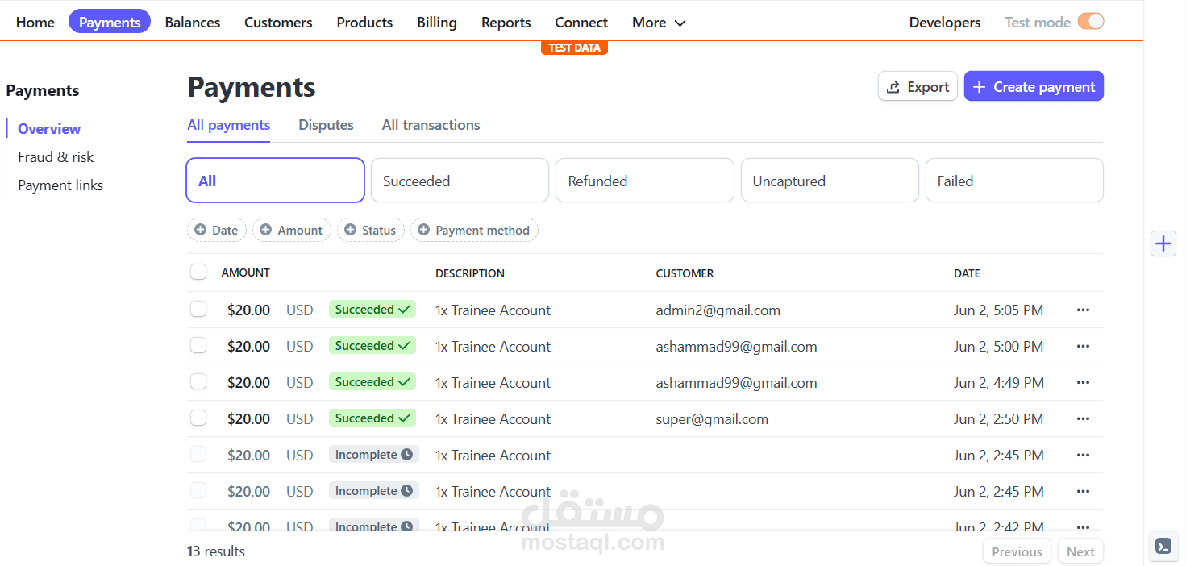
Task: Click the Export button
Action: [x=918, y=87]
